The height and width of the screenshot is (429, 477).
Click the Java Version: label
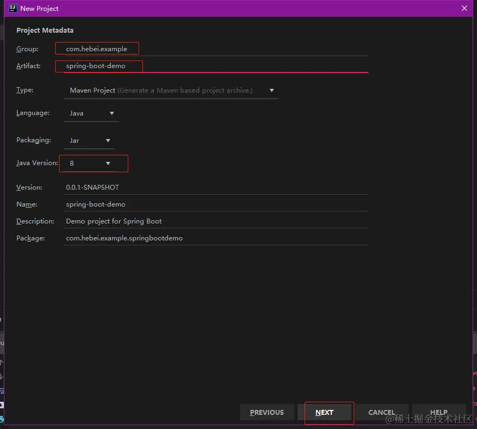(x=37, y=163)
